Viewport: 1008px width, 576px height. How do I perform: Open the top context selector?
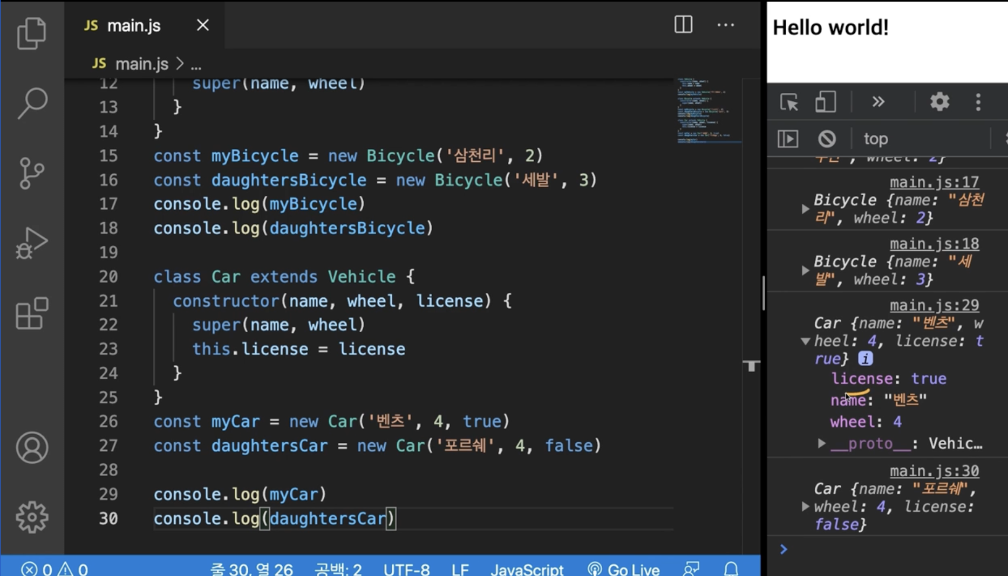pos(876,139)
